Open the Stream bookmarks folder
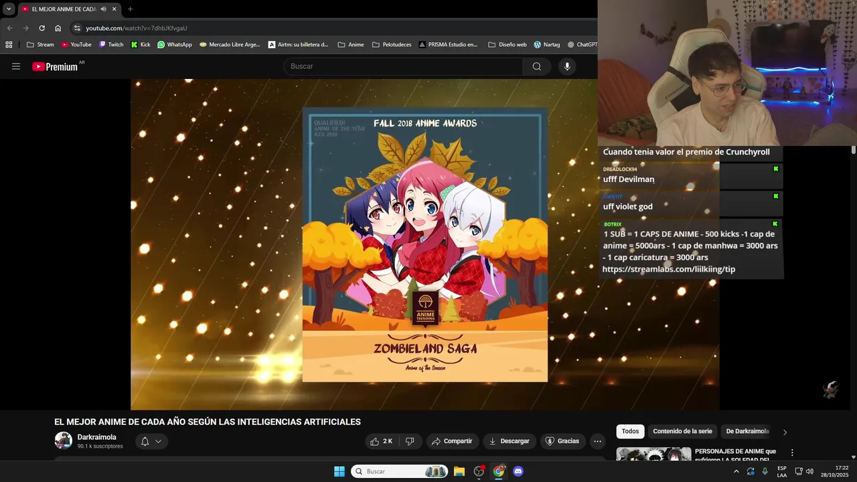 click(x=40, y=45)
